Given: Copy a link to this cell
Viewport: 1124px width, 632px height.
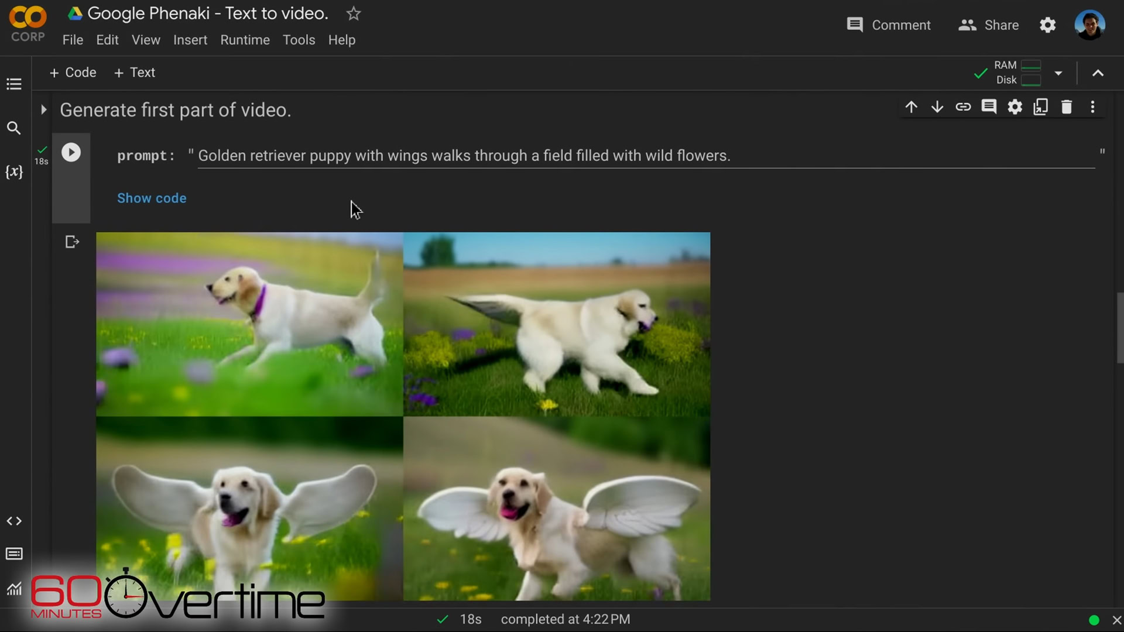Looking at the screenshot, I should [x=963, y=107].
